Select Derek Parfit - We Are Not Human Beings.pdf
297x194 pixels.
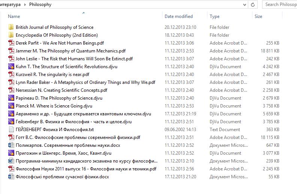[60, 43]
